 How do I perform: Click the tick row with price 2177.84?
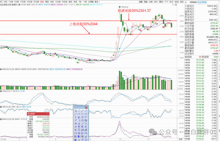click(x=201, y=65)
